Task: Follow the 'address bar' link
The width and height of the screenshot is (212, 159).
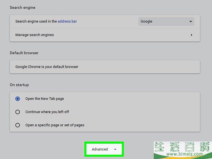Action: coord(67,21)
